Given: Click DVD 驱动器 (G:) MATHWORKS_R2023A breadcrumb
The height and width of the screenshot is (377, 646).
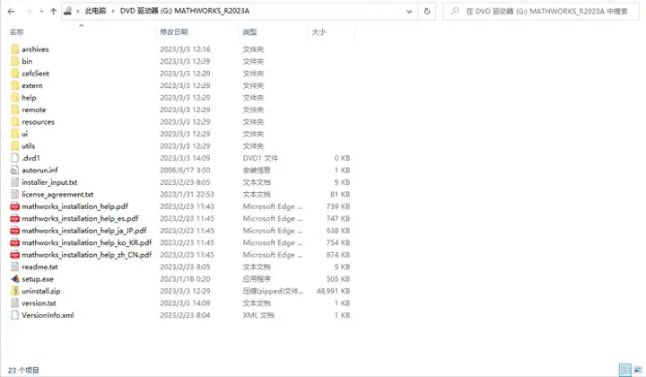Looking at the screenshot, I should (185, 11).
